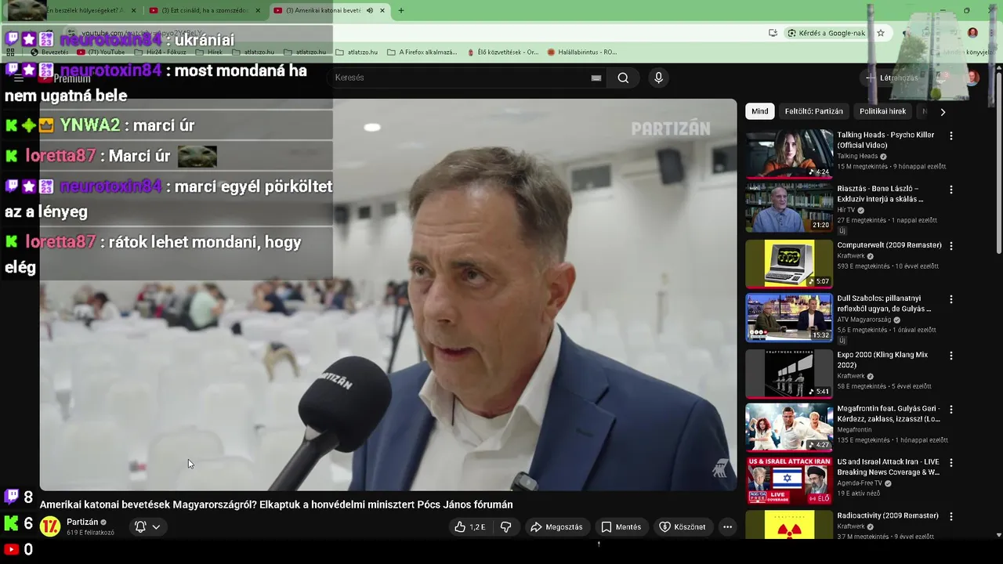The image size is (1003, 564).
Task: Save video with the Mentés button
Action: 621,527
